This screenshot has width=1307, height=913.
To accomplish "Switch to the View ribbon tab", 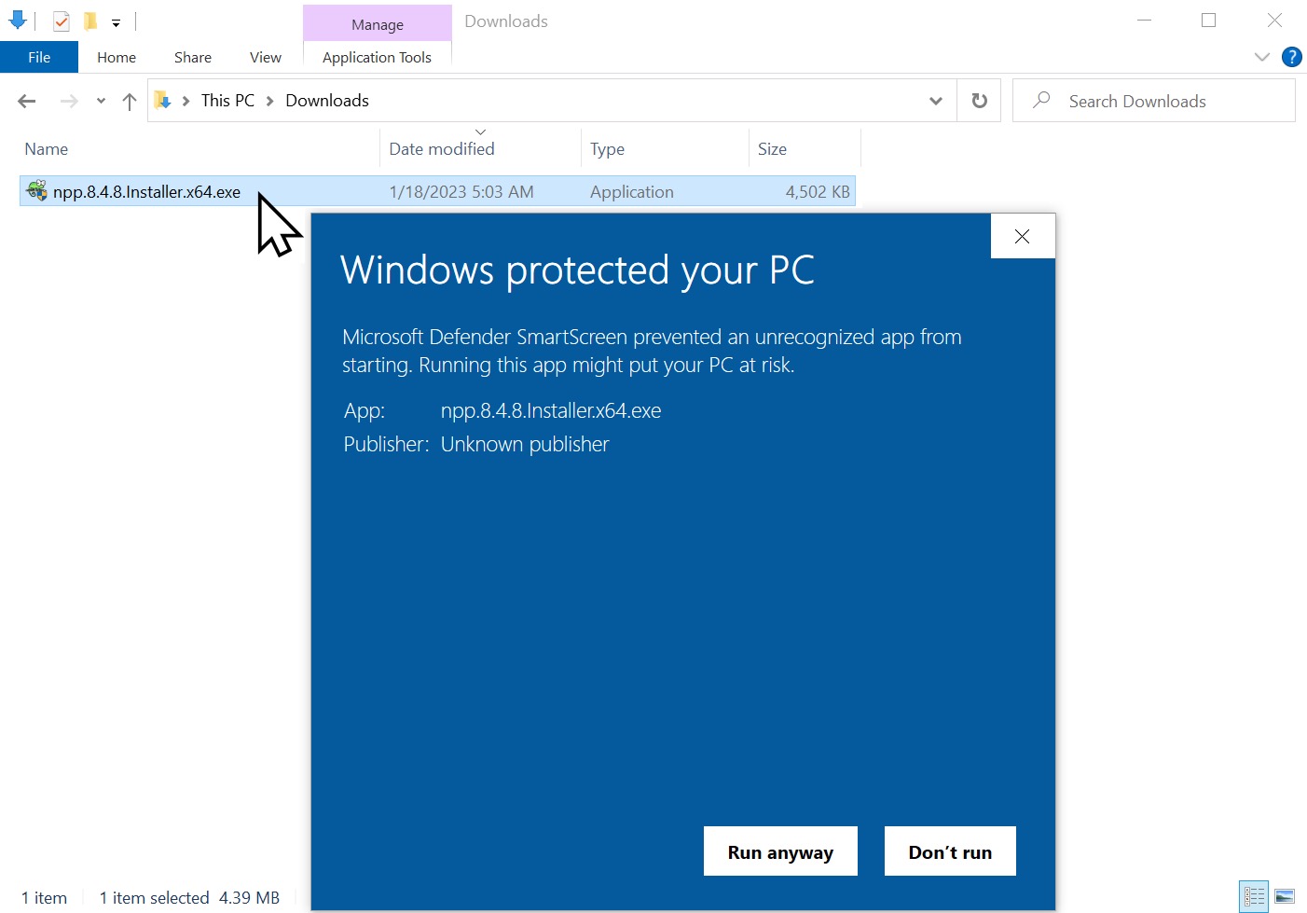I will tap(266, 57).
